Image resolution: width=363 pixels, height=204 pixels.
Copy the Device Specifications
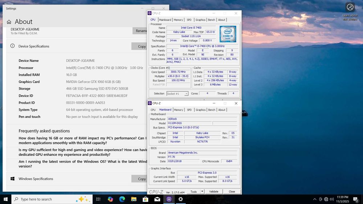(x=139, y=46)
